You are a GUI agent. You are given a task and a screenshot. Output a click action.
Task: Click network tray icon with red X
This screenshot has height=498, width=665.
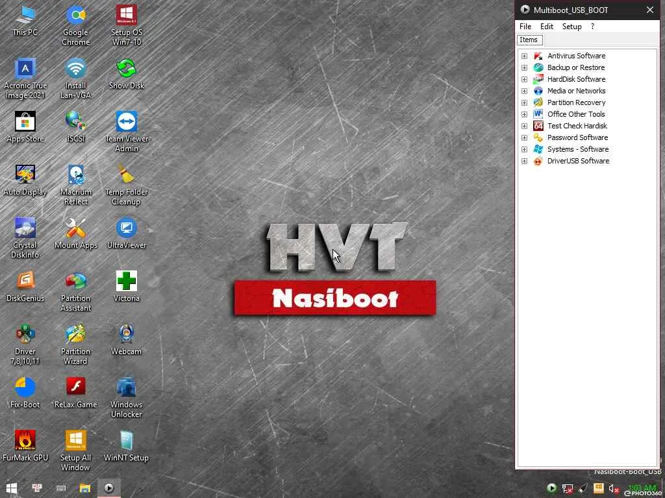[567, 489]
